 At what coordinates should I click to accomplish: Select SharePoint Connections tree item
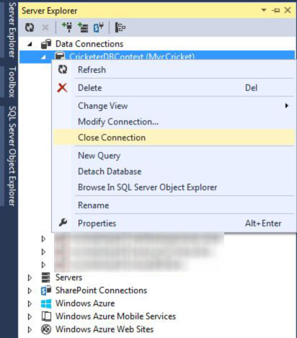(101, 290)
